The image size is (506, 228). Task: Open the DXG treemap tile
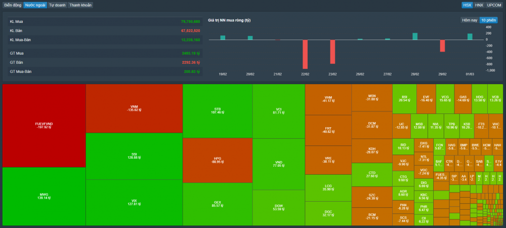click(x=424, y=145)
